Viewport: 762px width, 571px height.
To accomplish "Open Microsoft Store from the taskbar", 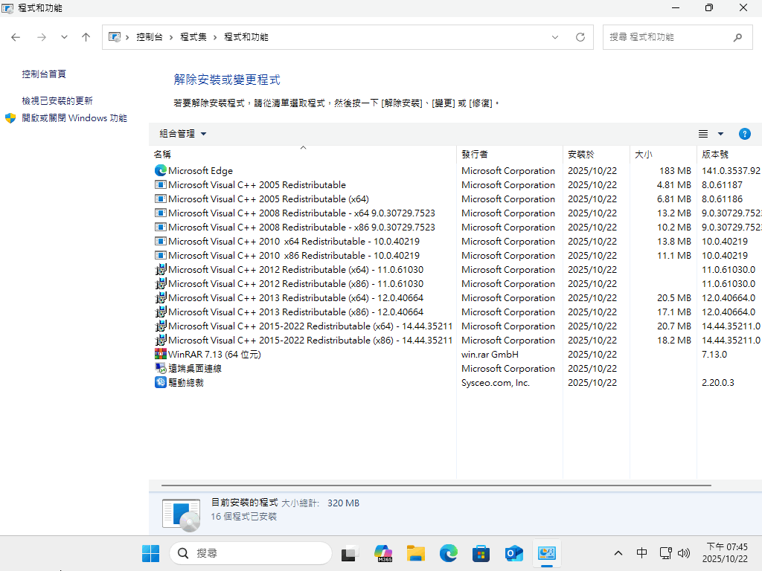I will (x=481, y=553).
